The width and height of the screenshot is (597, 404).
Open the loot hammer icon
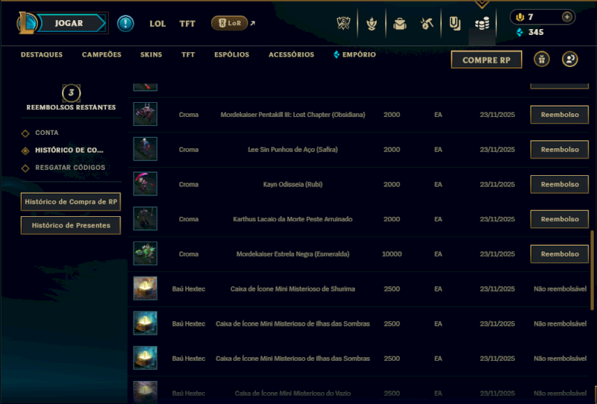pos(427,24)
